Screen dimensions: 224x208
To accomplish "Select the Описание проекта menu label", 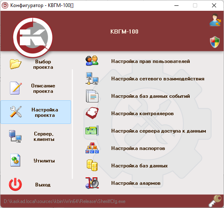I will tap(43, 88).
